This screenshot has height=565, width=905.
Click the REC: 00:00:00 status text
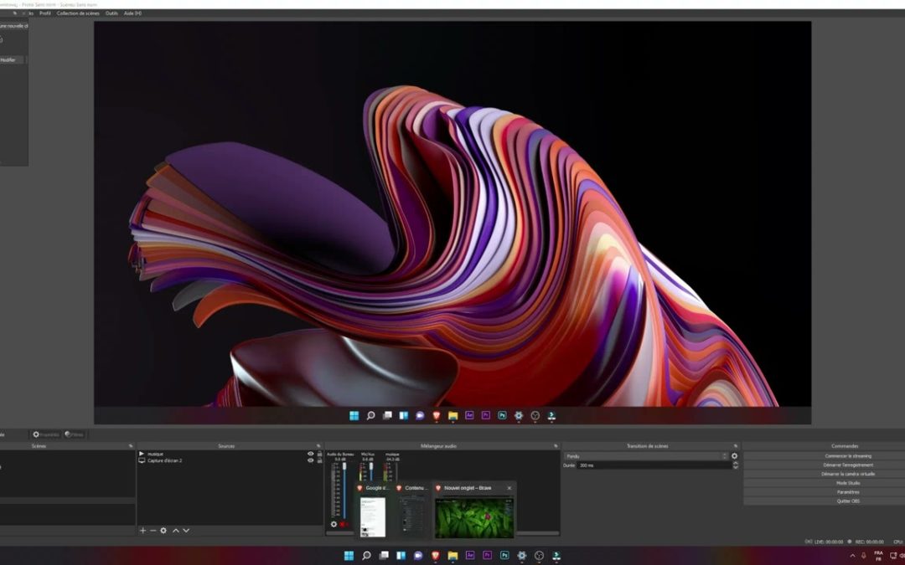[x=869, y=542]
